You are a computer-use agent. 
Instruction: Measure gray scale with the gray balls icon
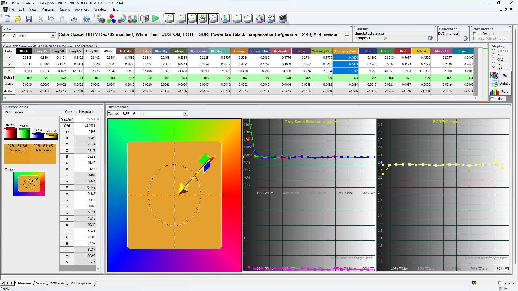pyautogui.click(x=101, y=19)
